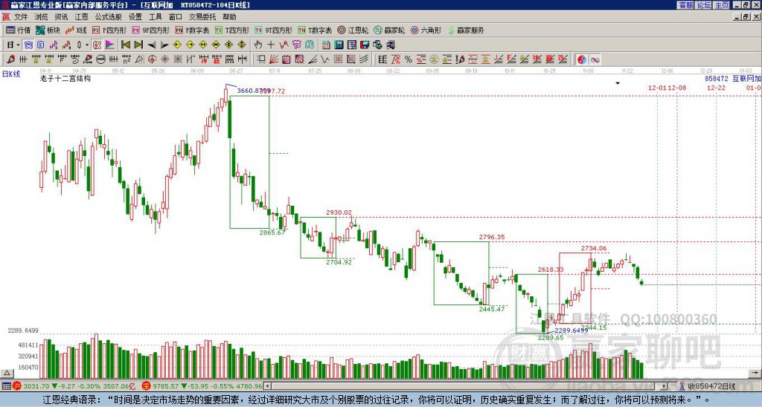
Task: Click the up-arrow button at volume panel left
Action: [x=7, y=373]
